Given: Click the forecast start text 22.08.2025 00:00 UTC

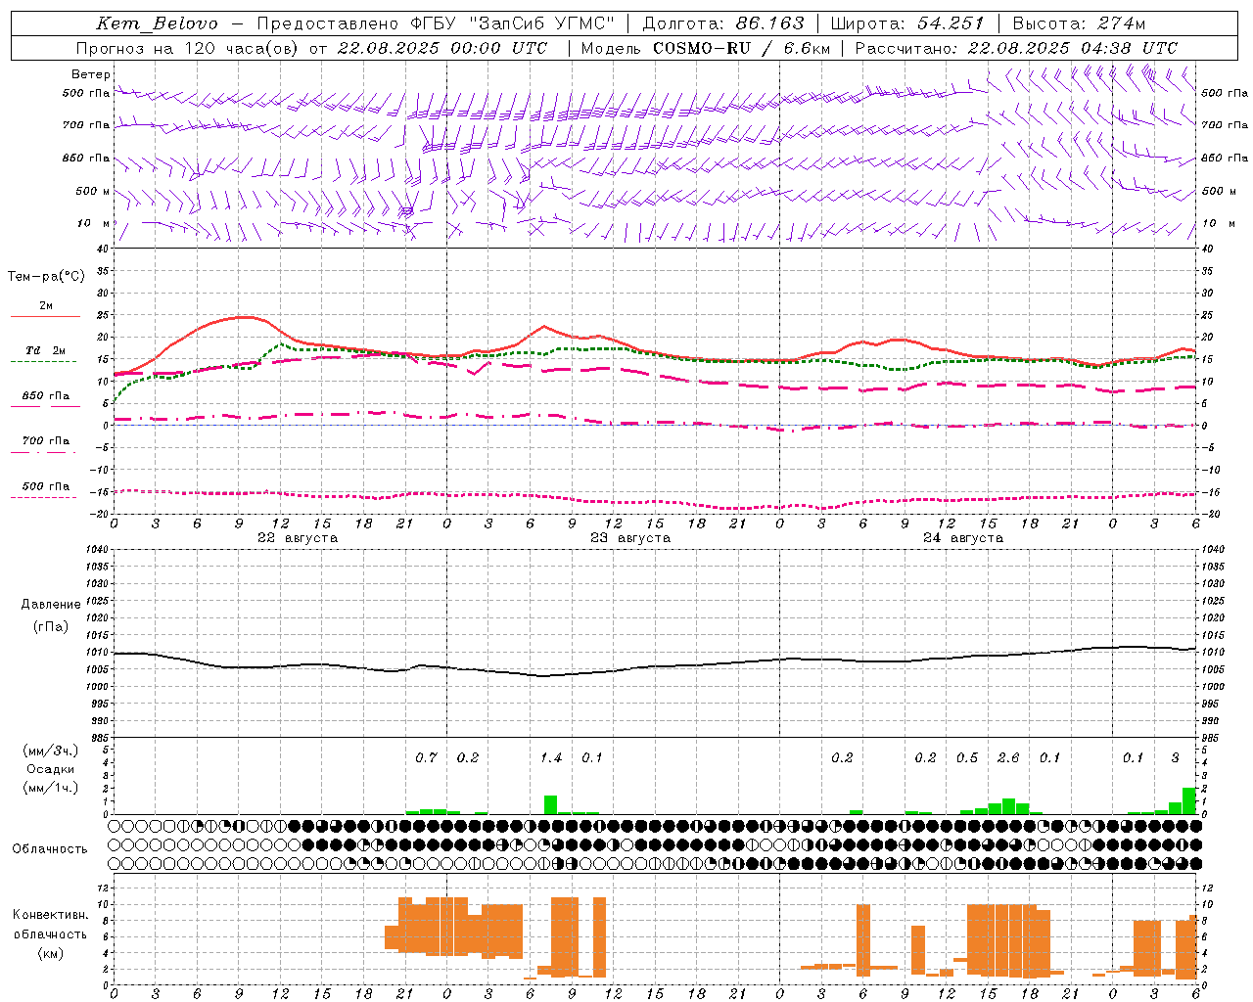Looking at the screenshot, I should click(442, 48).
